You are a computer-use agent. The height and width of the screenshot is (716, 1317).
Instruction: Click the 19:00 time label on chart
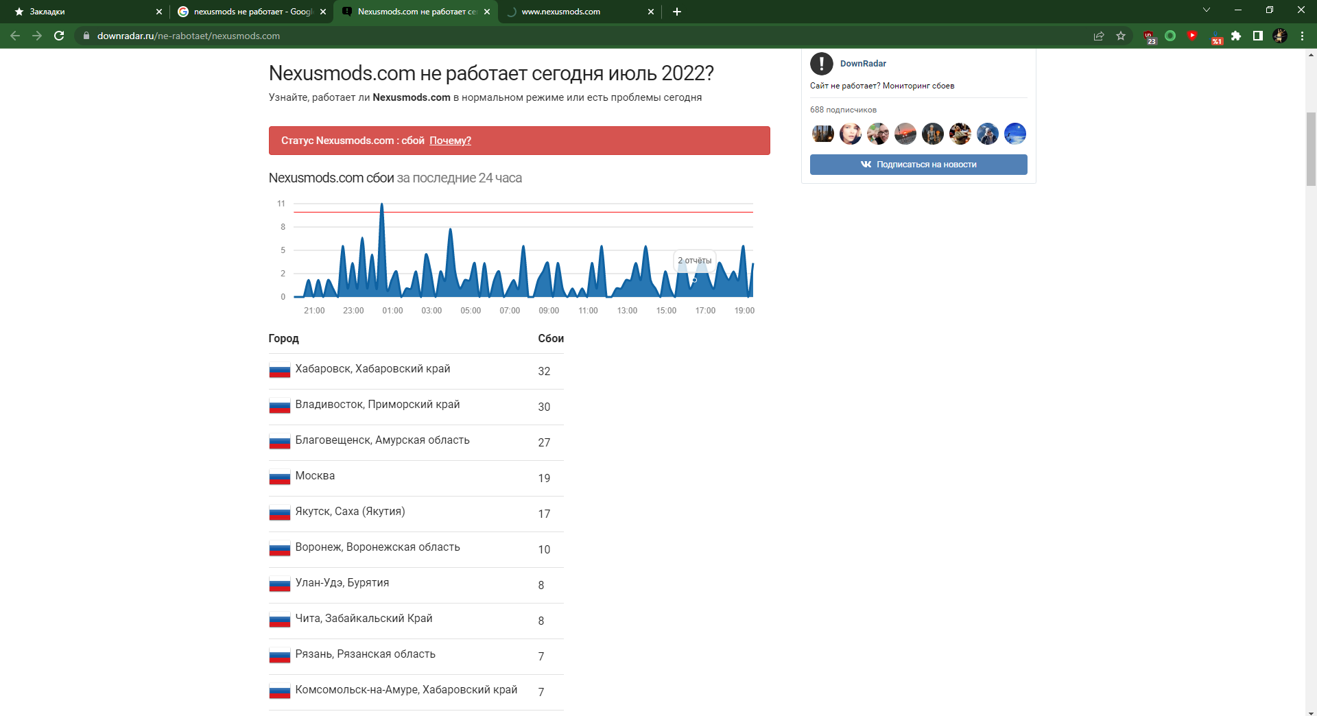tap(744, 311)
